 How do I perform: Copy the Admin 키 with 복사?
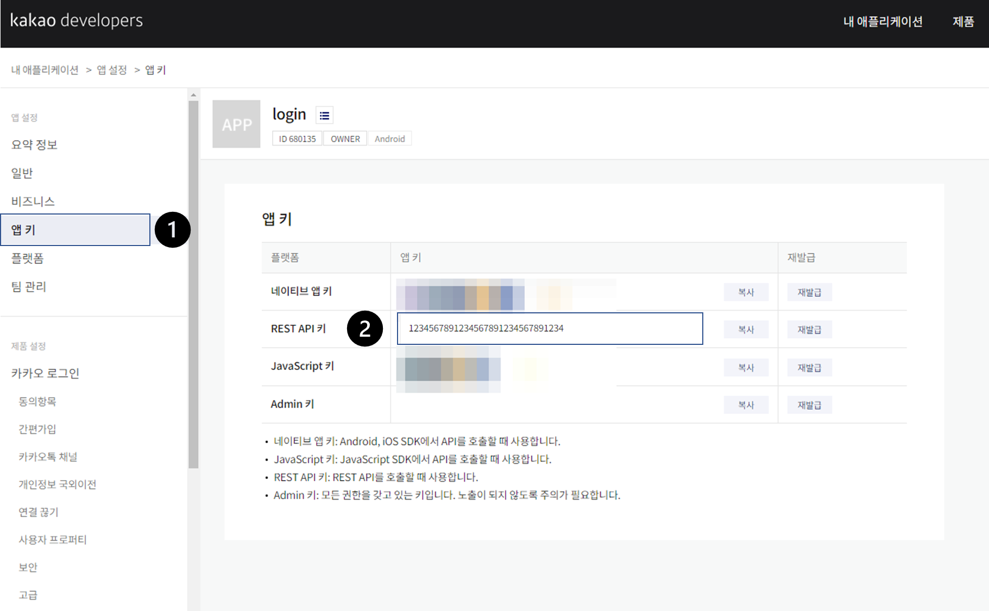coord(746,405)
